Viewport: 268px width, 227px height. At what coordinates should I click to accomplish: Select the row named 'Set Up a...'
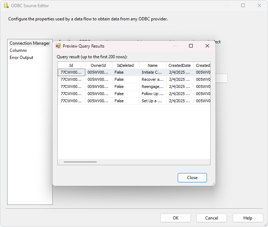(152, 101)
